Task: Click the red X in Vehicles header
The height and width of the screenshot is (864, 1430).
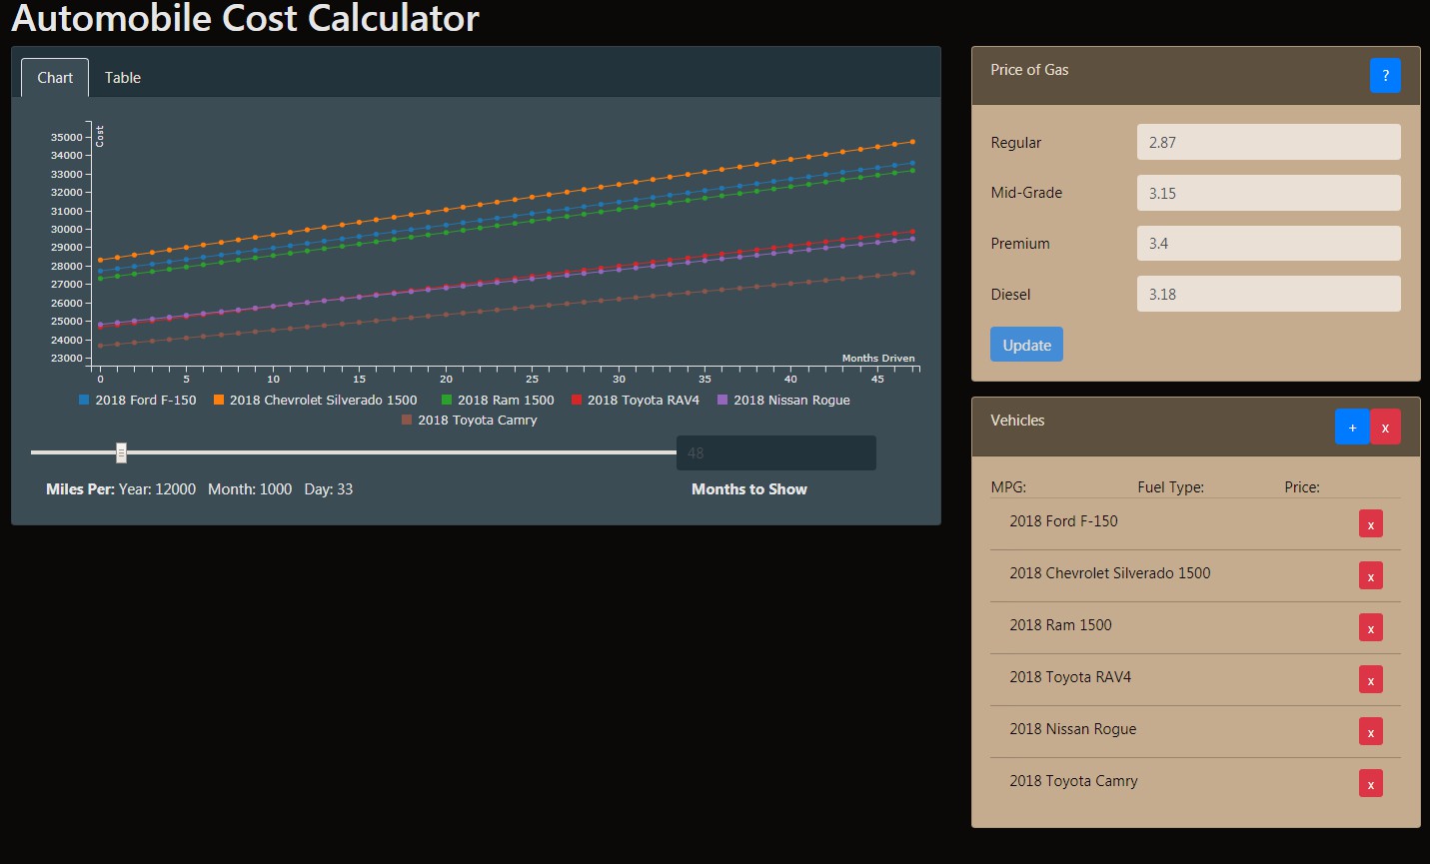Action: (x=1385, y=428)
